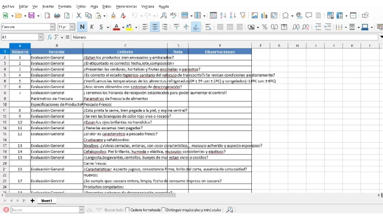Insert a chart with the chart icon

pos(264,15)
